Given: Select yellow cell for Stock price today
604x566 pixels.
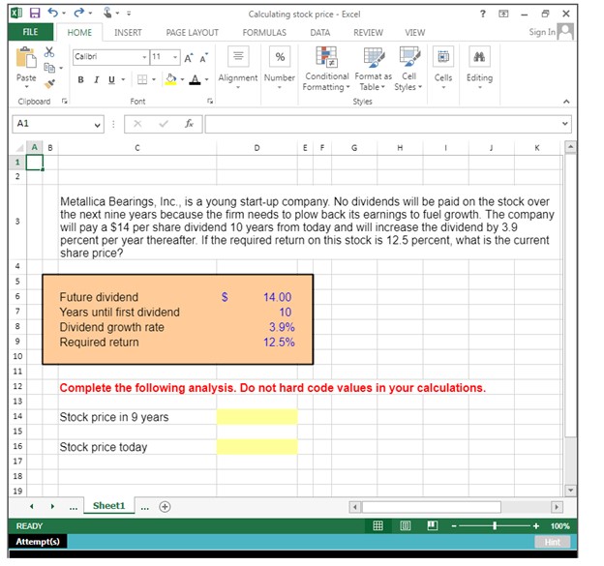Looking at the screenshot, I should coord(257,447).
